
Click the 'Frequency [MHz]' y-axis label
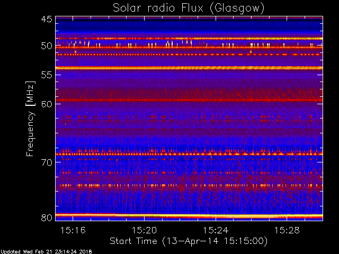click(x=31, y=119)
